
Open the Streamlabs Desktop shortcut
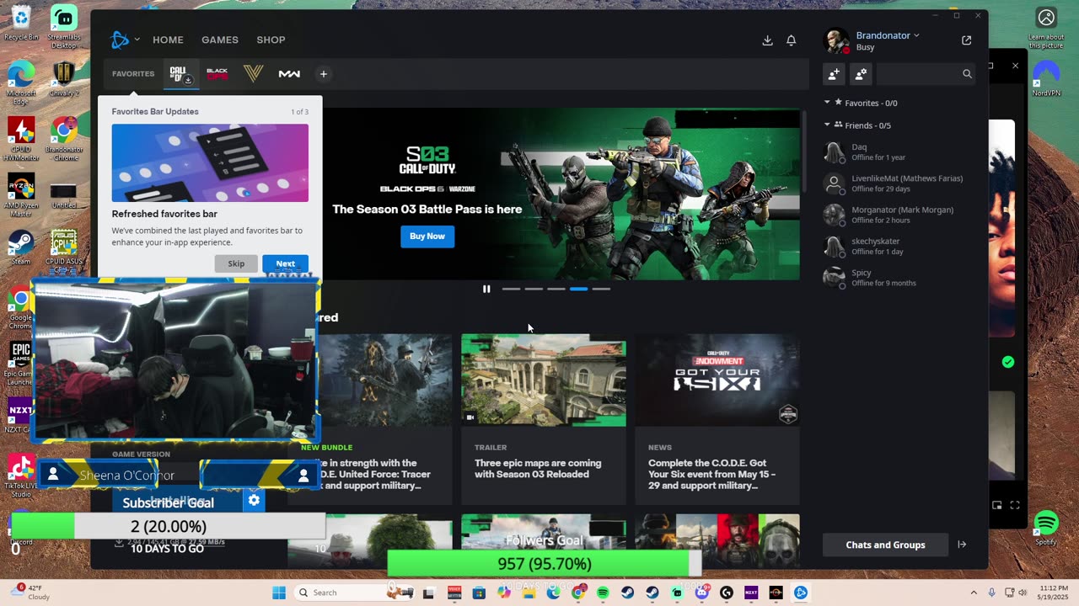(x=64, y=25)
